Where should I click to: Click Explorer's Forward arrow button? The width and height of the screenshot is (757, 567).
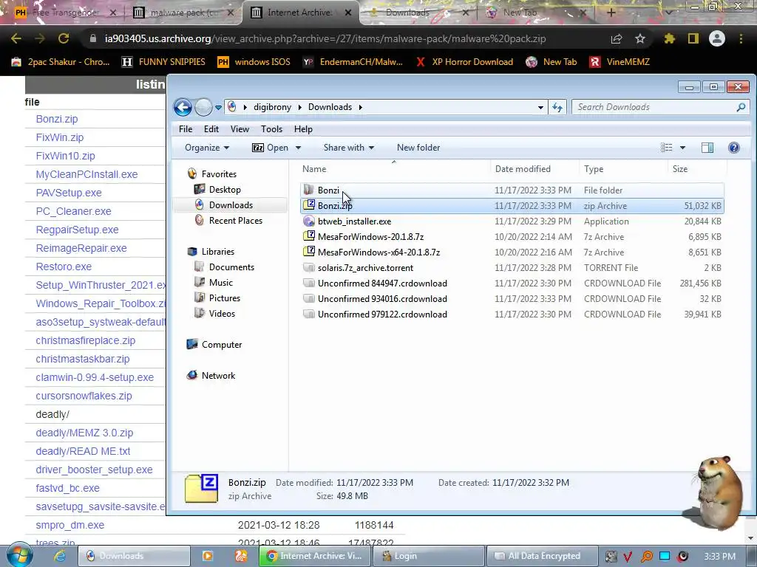point(203,107)
